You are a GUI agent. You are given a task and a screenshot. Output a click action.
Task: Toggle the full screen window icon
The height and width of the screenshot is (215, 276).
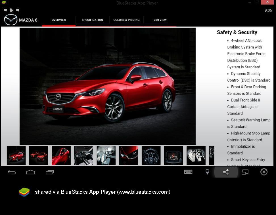pyautogui.click(x=245, y=172)
